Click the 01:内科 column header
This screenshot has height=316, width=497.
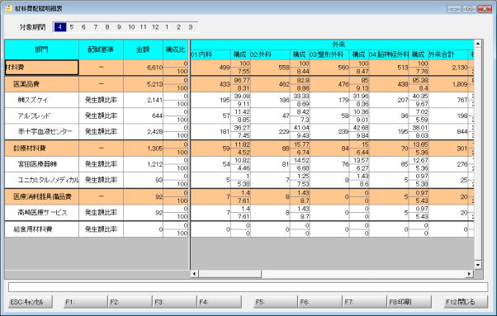(211, 54)
